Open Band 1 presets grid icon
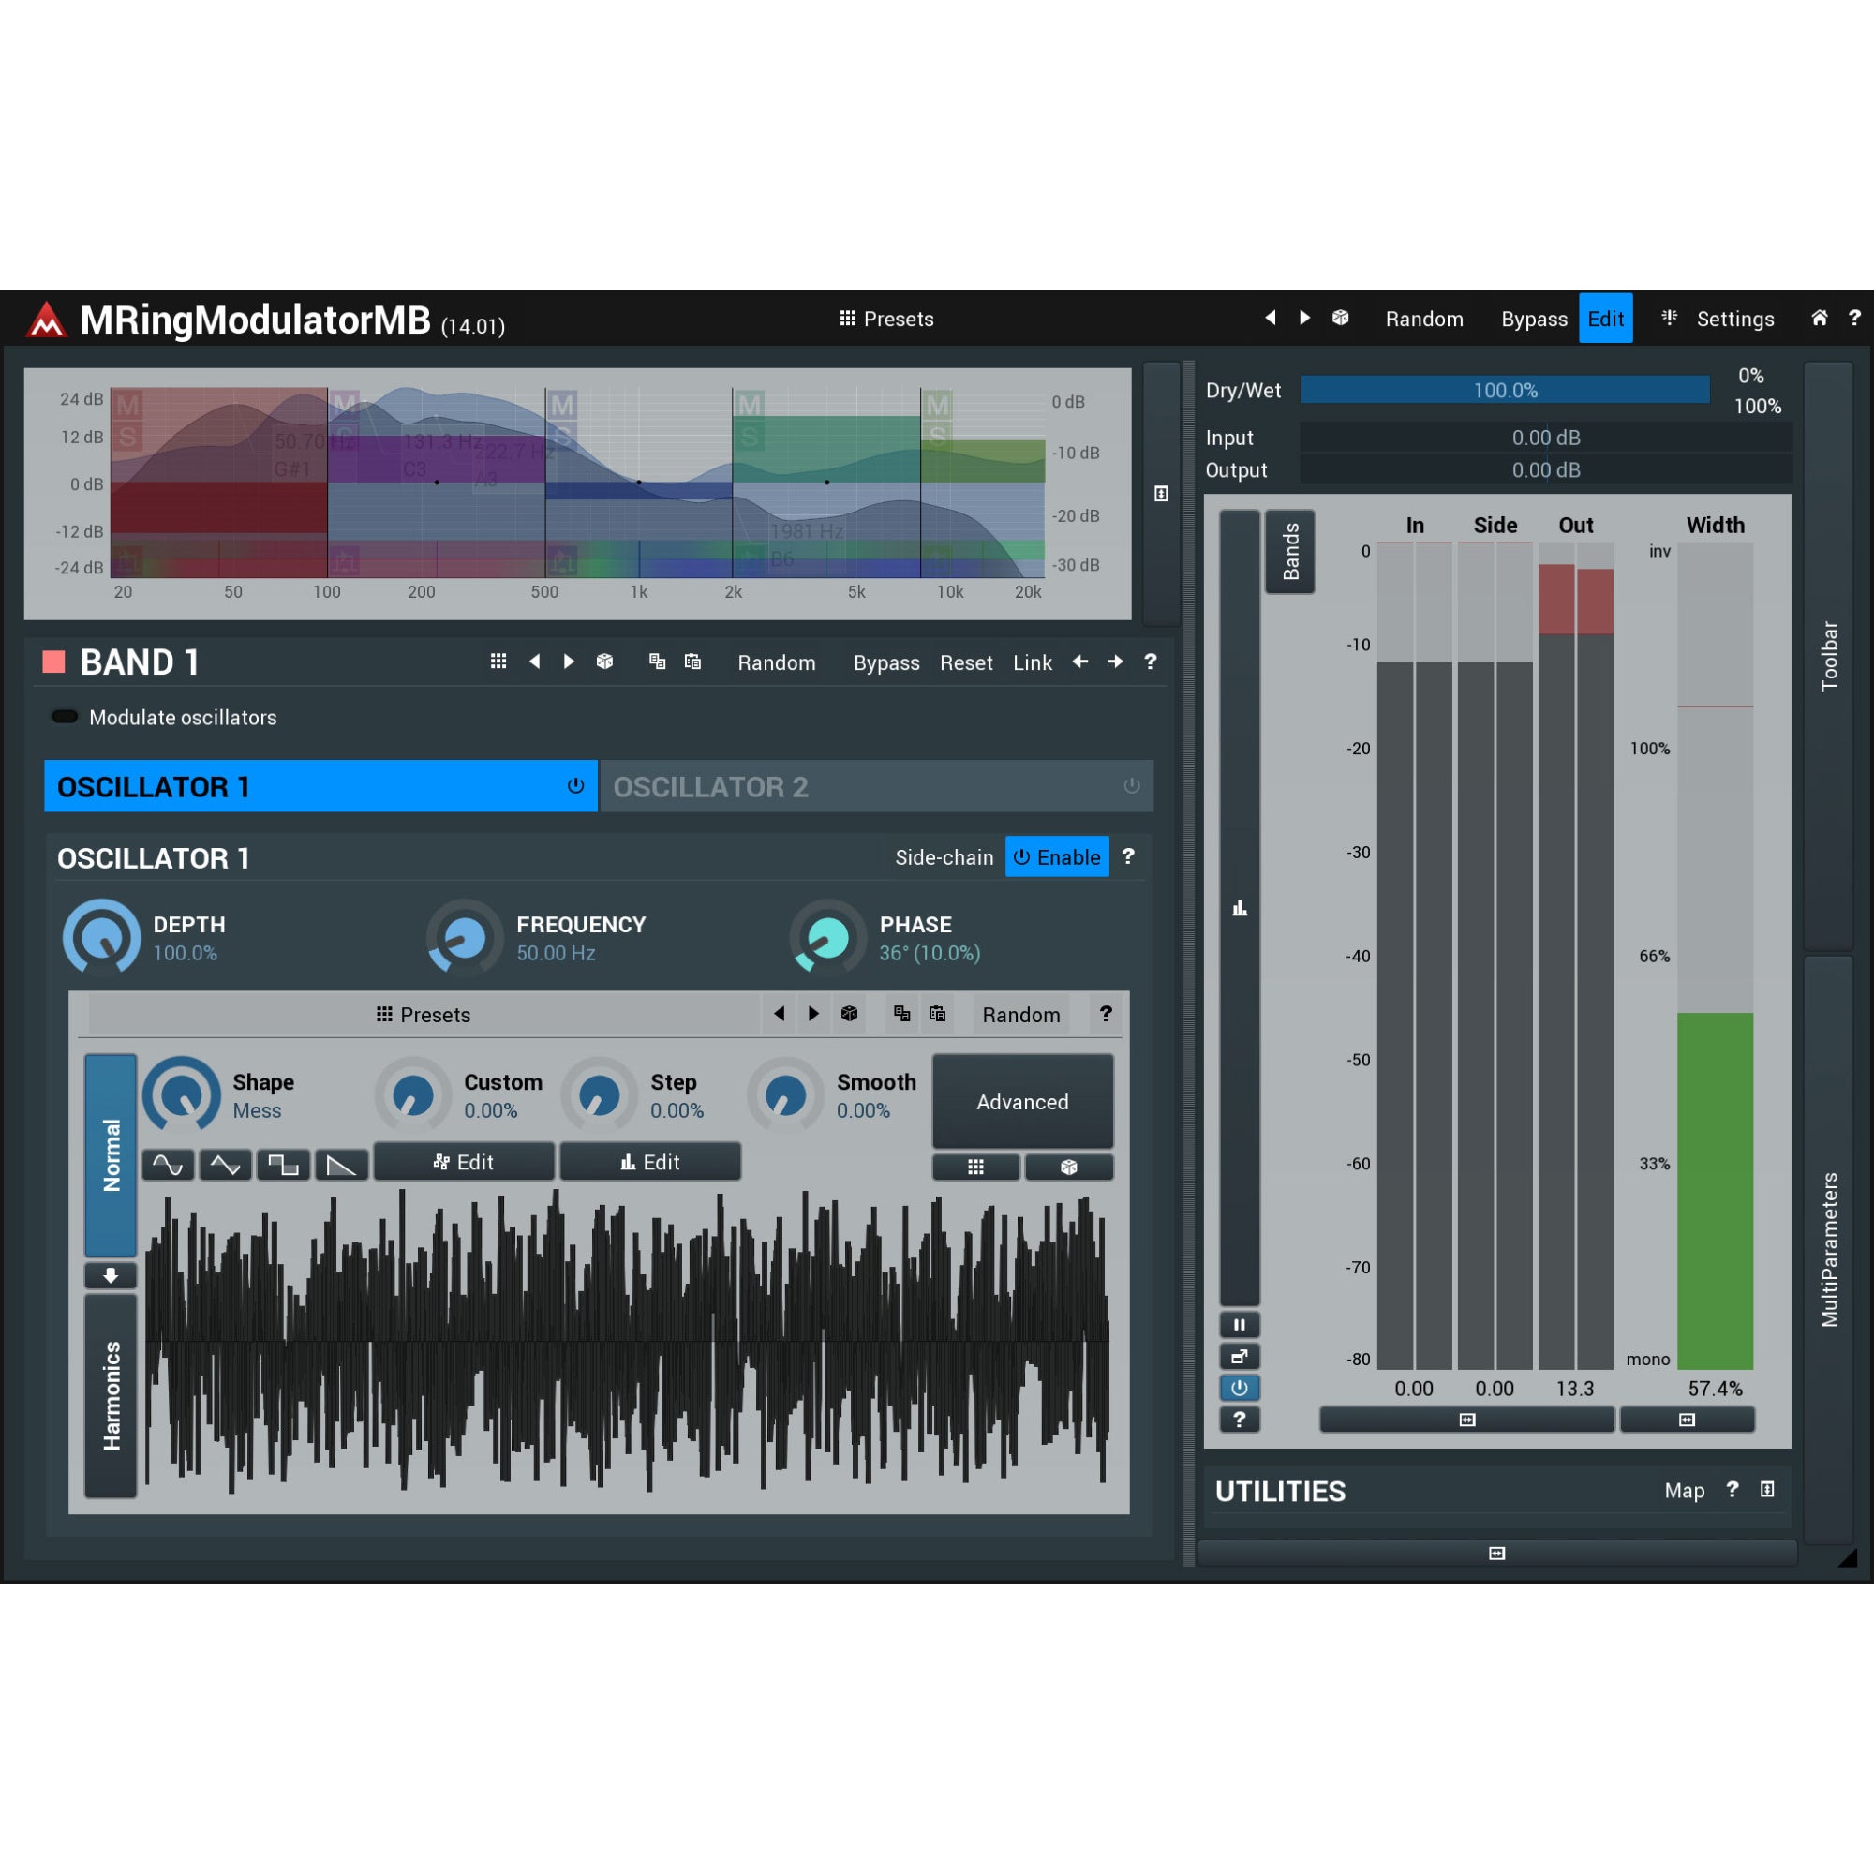The width and height of the screenshot is (1874, 1874). 498,662
